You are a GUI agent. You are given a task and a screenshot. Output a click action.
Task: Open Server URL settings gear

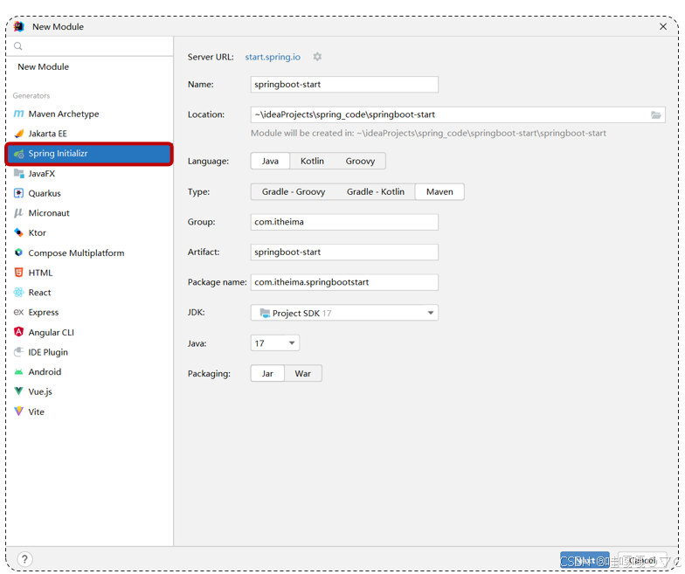(x=318, y=57)
